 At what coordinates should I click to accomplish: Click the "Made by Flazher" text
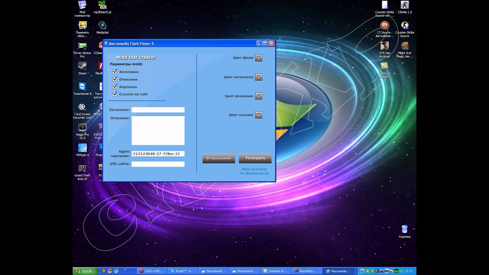coord(254,169)
